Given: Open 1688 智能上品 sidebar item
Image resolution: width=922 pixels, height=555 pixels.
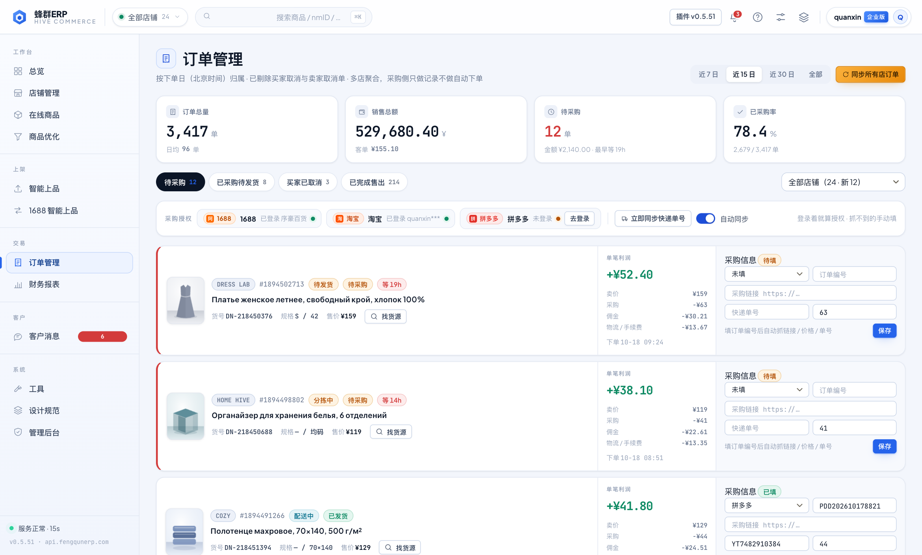Looking at the screenshot, I should [69, 211].
